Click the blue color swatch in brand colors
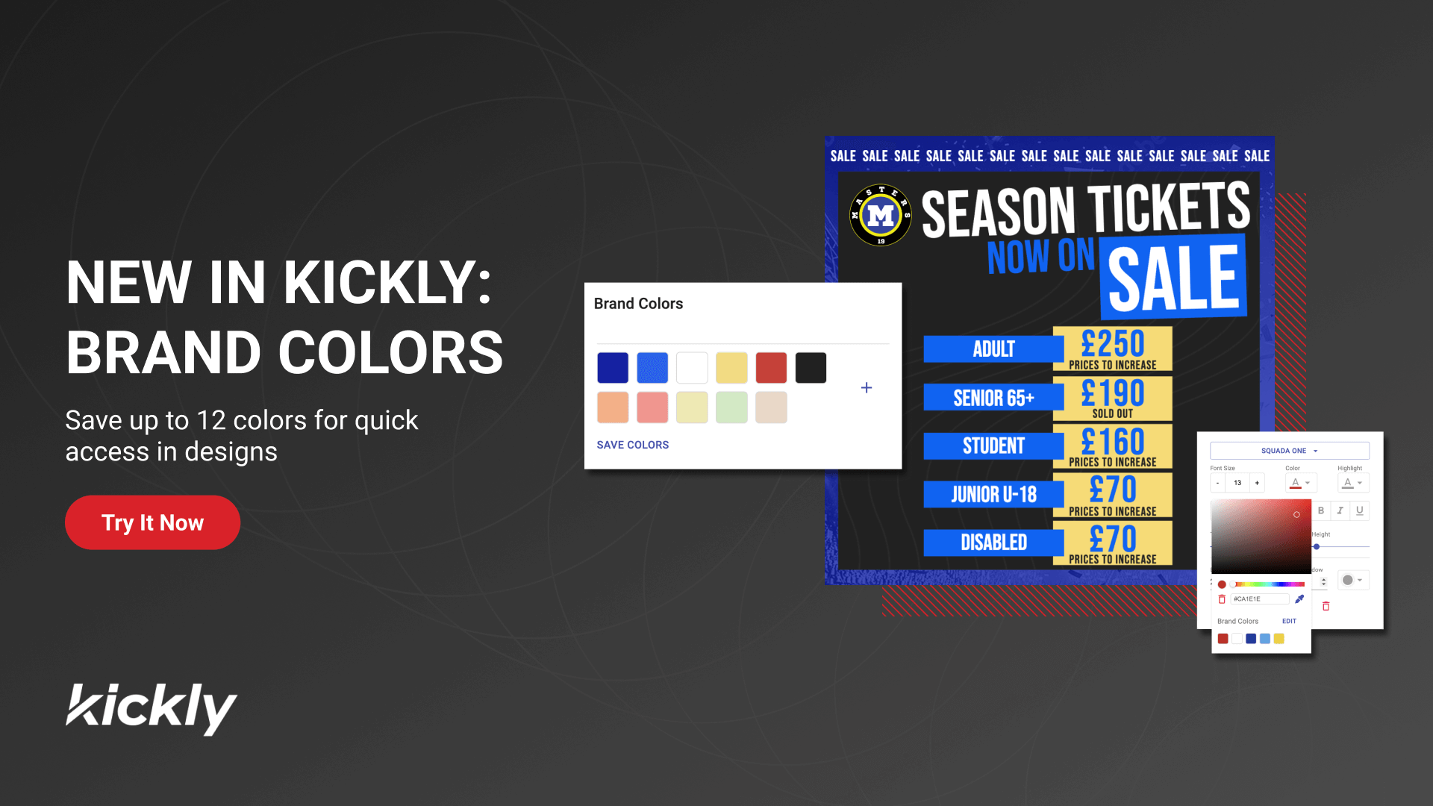This screenshot has width=1433, height=806. coord(652,367)
